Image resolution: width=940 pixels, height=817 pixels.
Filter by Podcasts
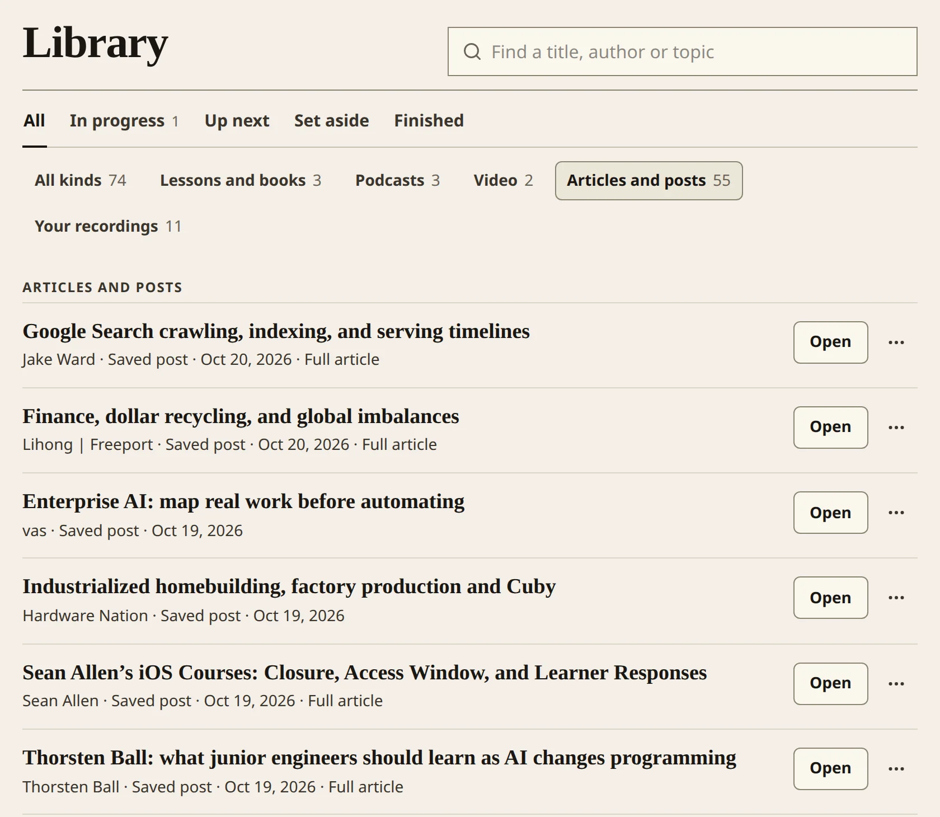click(x=397, y=181)
